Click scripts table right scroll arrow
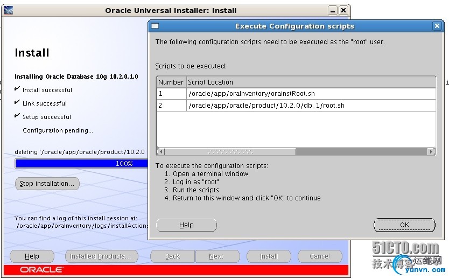 [431, 151]
